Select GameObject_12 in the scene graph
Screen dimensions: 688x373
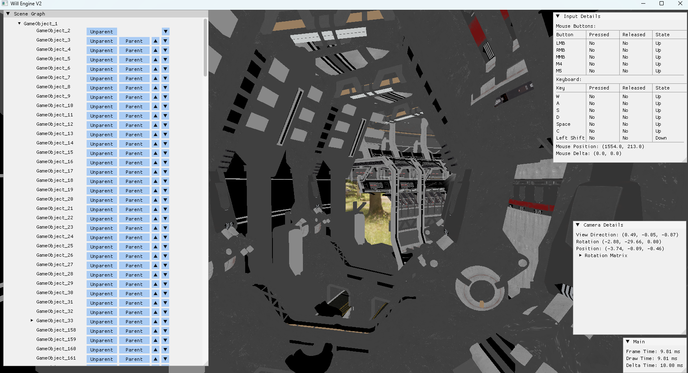[x=54, y=124]
